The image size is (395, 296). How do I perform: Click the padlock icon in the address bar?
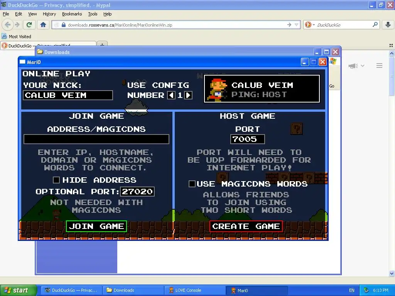tap(64, 25)
